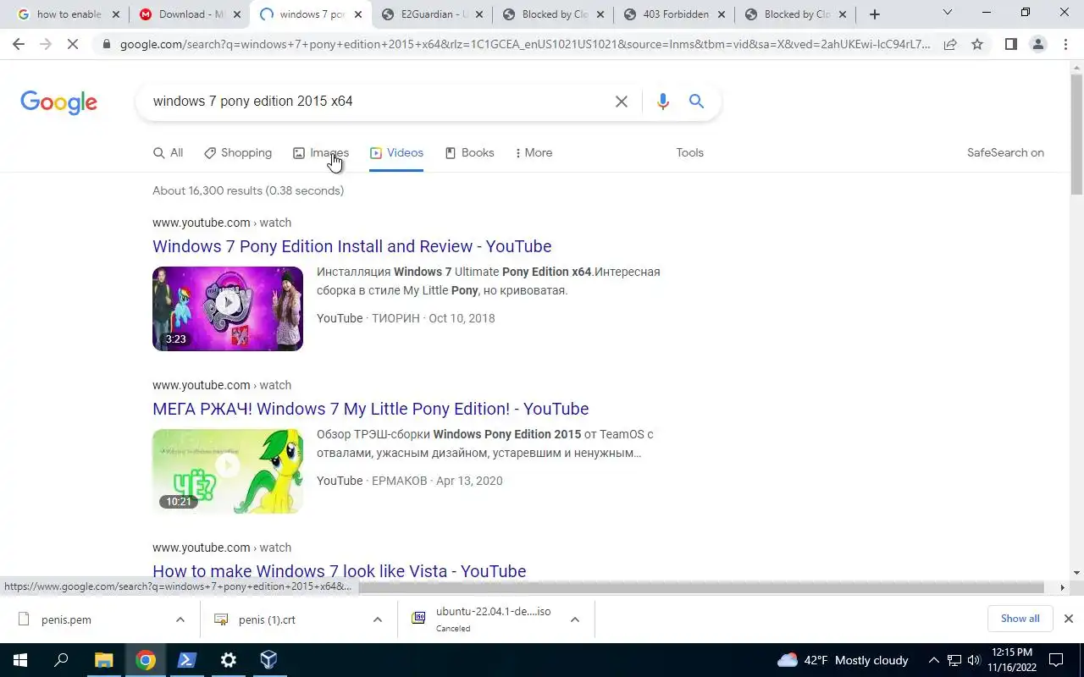Open SafeSearch on settings
This screenshot has height=677, width=1084.
pyautogui.click(x=1005, y=153)
